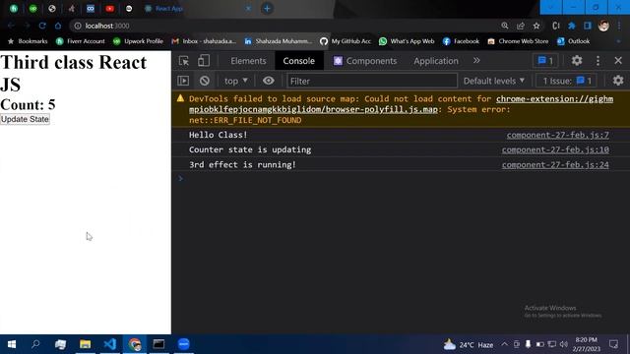
Task: Click the console Filter input
Action: point(372,81)
